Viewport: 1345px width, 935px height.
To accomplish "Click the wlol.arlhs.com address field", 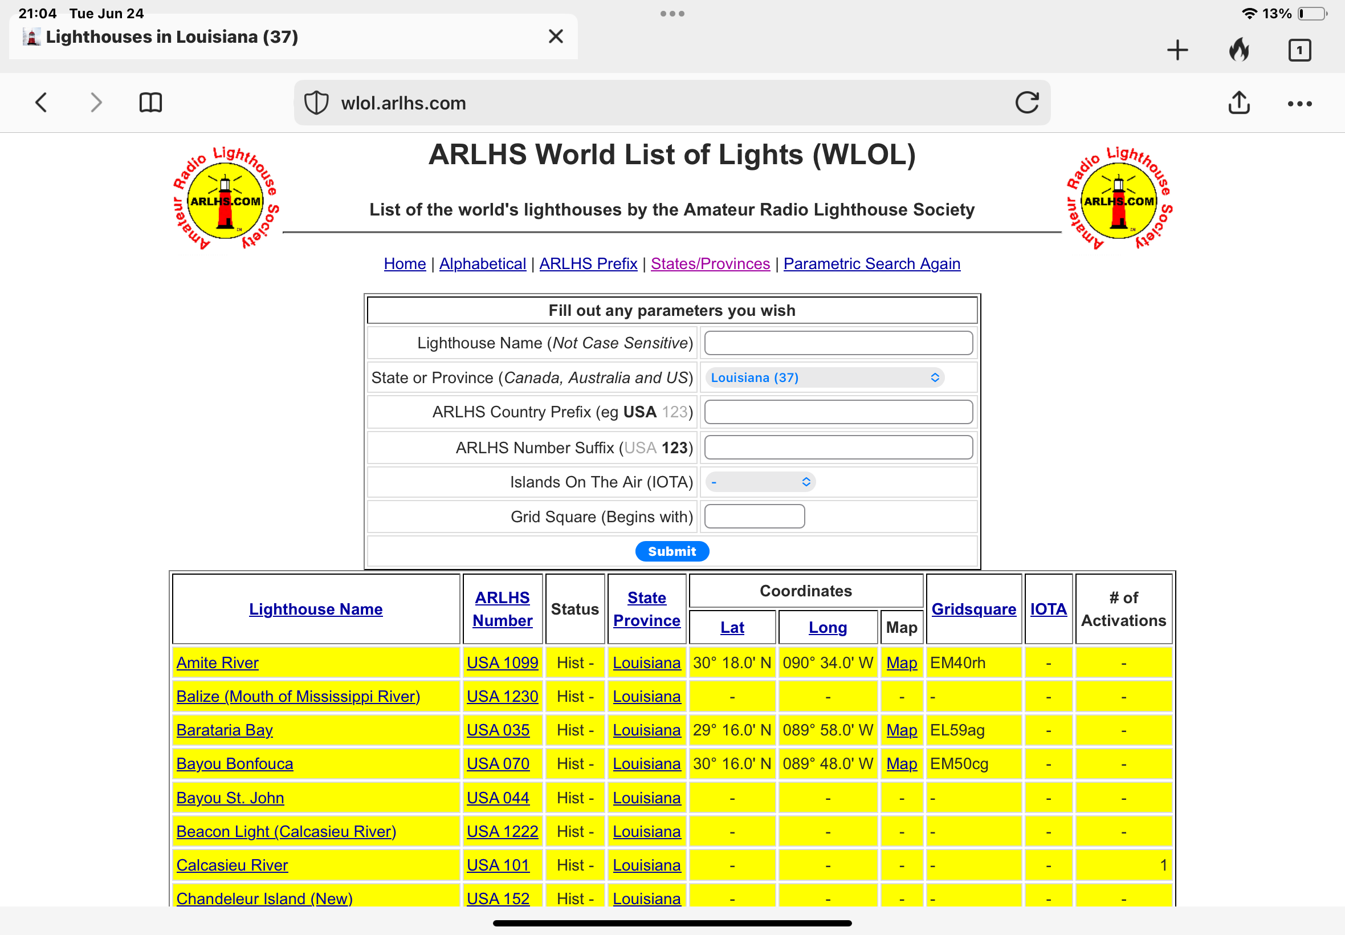I will pos(672,103).
